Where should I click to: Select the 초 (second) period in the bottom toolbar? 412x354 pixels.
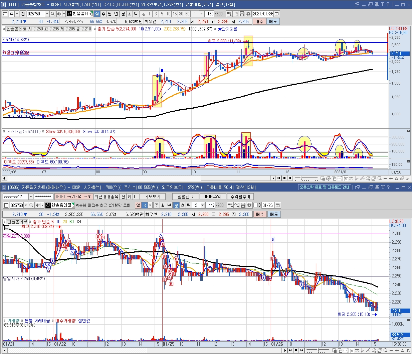(182, 205)
